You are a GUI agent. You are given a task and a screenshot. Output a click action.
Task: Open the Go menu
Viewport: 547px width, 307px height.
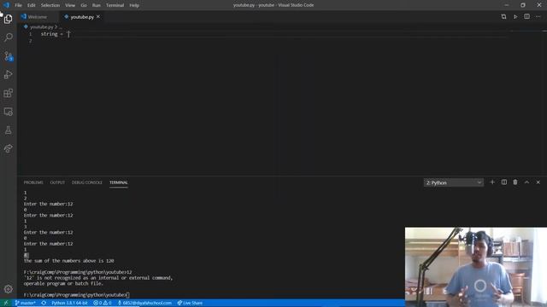click(x=84, y=5)
